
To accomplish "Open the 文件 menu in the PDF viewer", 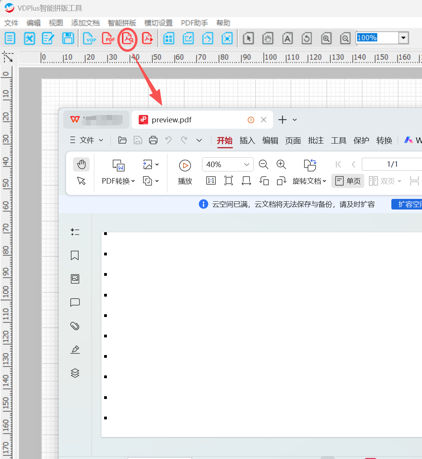I will [86, 140].
